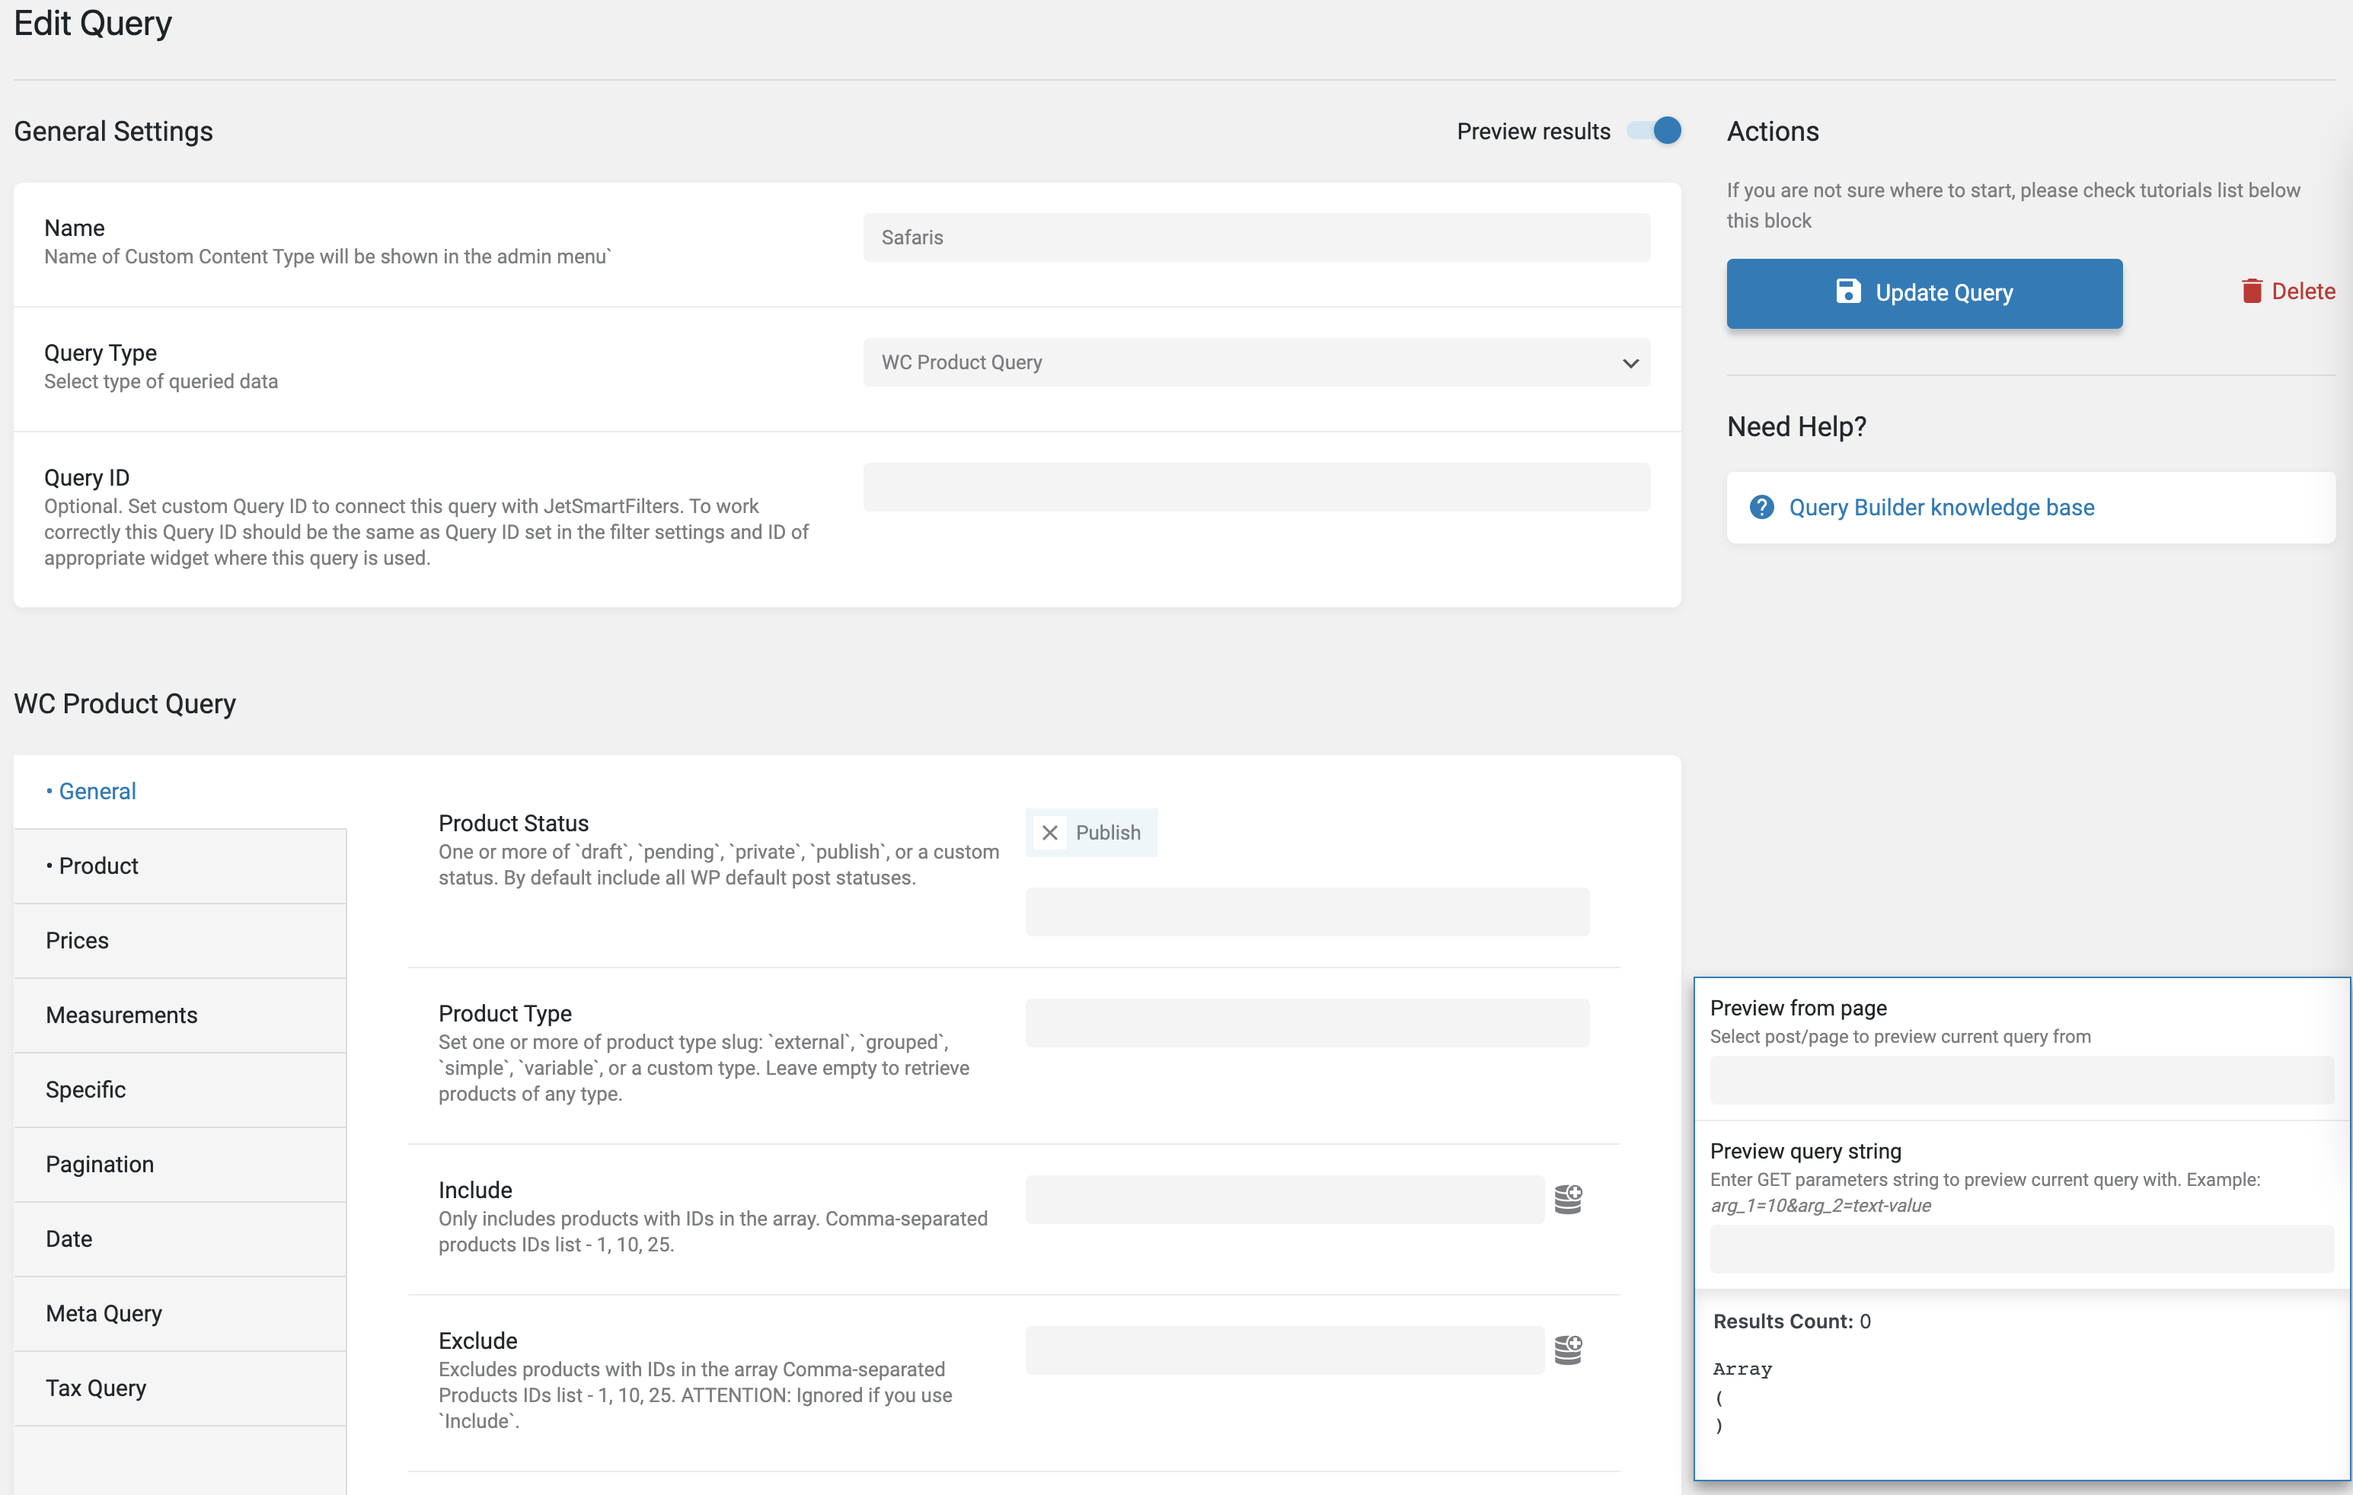Screen dimensions: 2353x1495
Task: Open the Preview from page selector
Action: click(2023, 1080)
